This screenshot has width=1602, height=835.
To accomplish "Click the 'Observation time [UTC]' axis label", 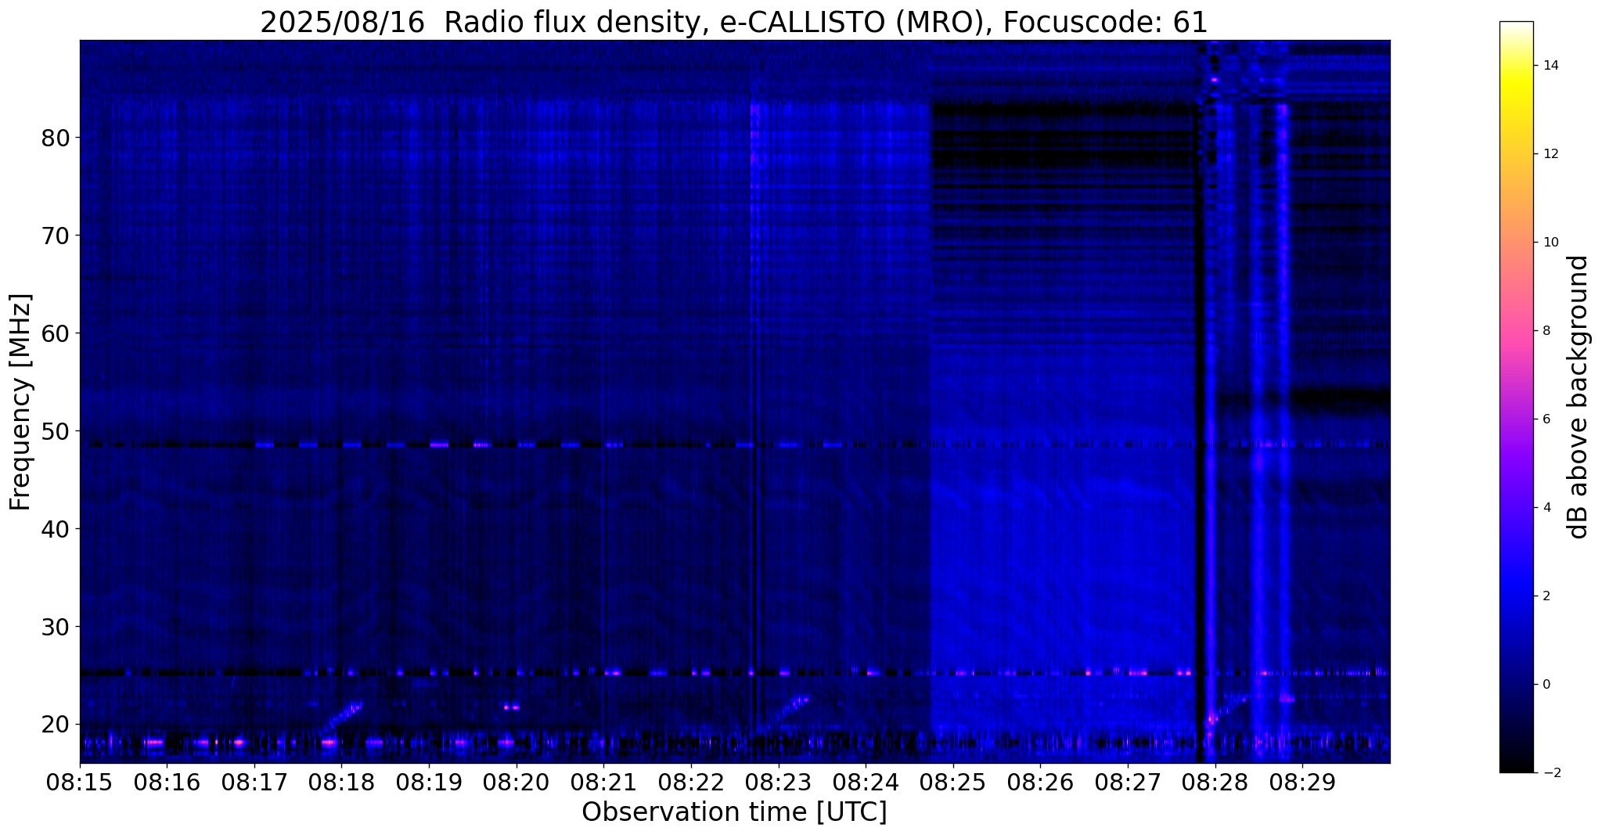I will click(734, 812).
